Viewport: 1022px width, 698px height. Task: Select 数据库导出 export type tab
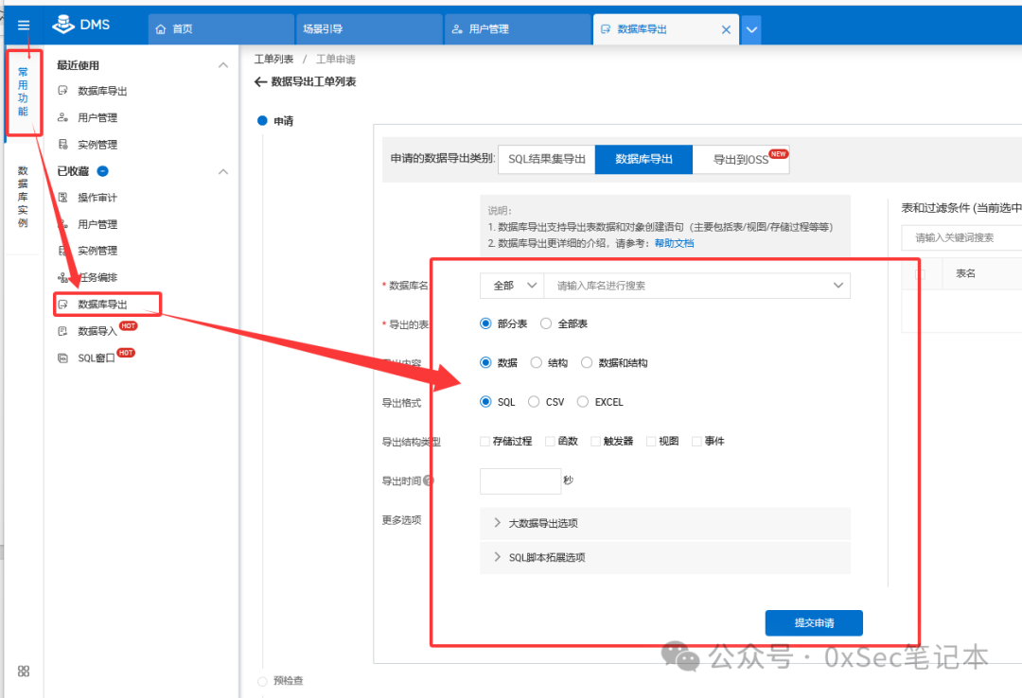[644, 160]
